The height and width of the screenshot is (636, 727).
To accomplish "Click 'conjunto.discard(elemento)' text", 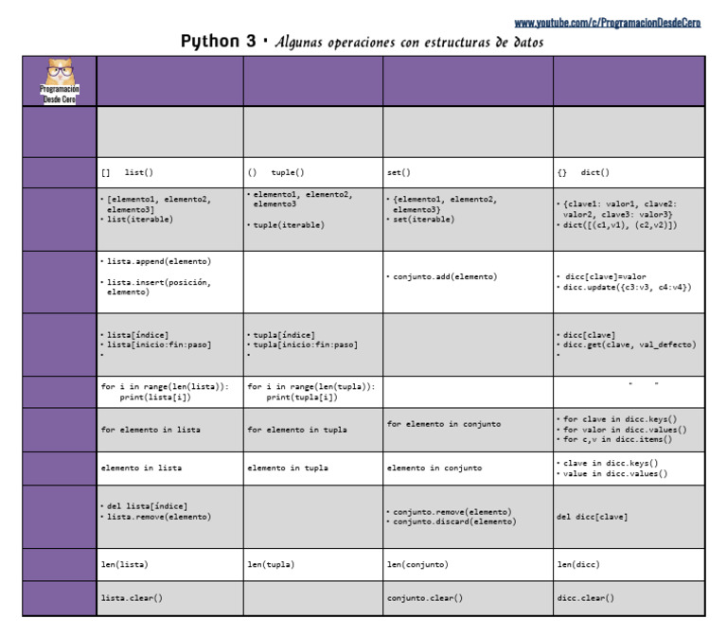I will tap(454, 522).
